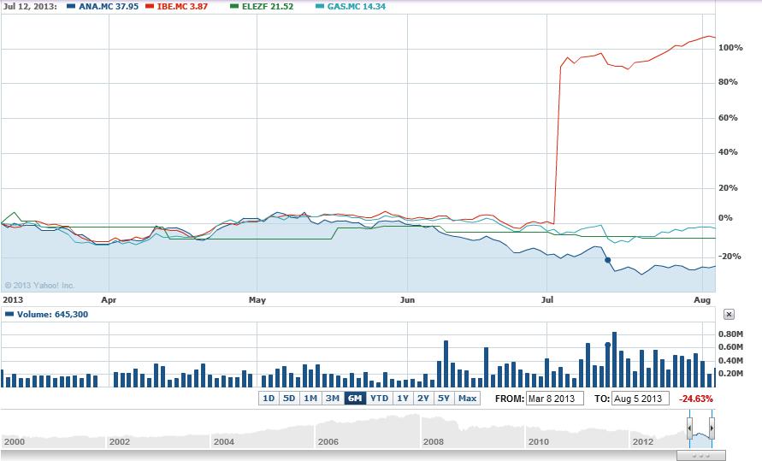Click the -24.63% change value
The image size is (762, 461).
pyautogui.click(x=696, y=399)
